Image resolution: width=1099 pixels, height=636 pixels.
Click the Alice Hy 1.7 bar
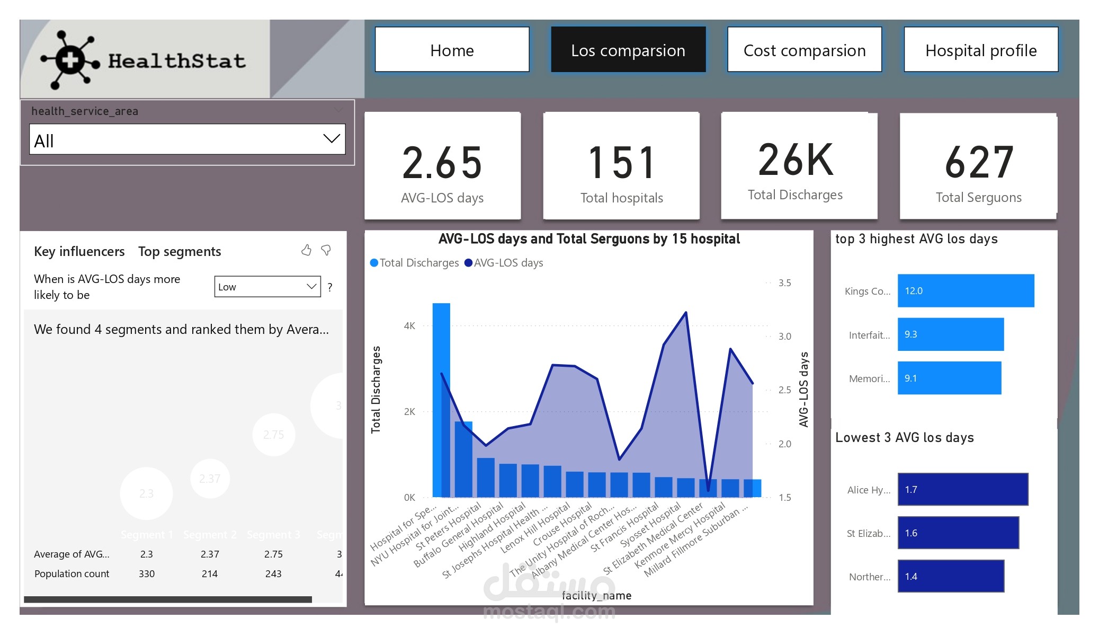click(962, 489)
